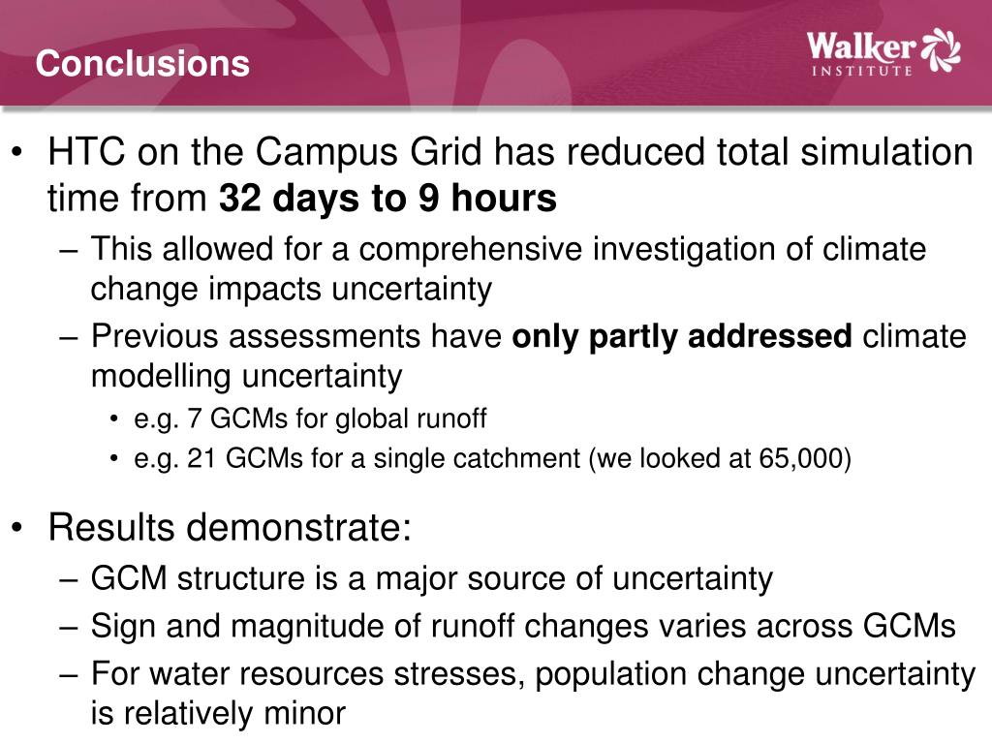Click the INSTITUTE text under the Walker logo
The height and width of the screenshot is (744, 992).
coord(862,71)
